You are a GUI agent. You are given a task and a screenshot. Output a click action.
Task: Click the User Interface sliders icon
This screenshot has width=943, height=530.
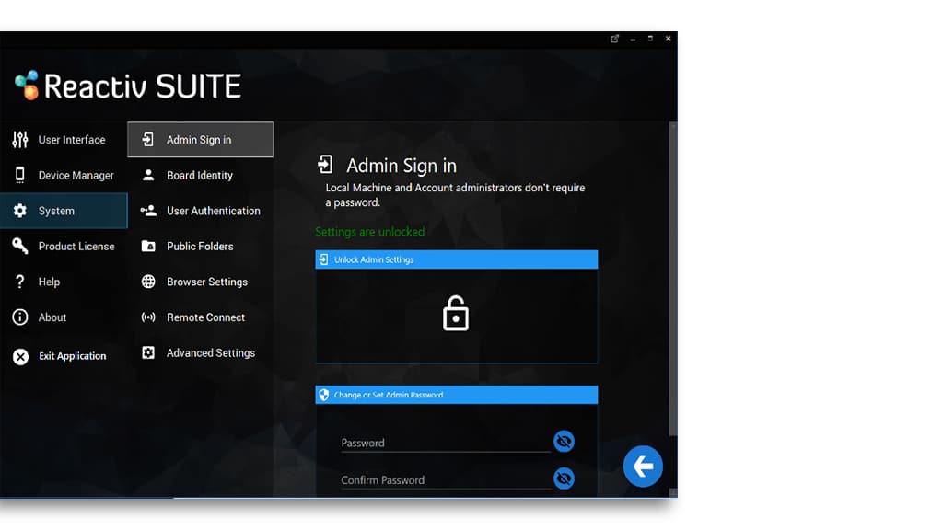click(20, 140)
